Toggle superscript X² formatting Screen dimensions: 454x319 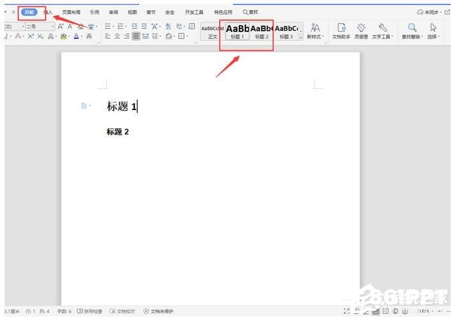[31, 36]
